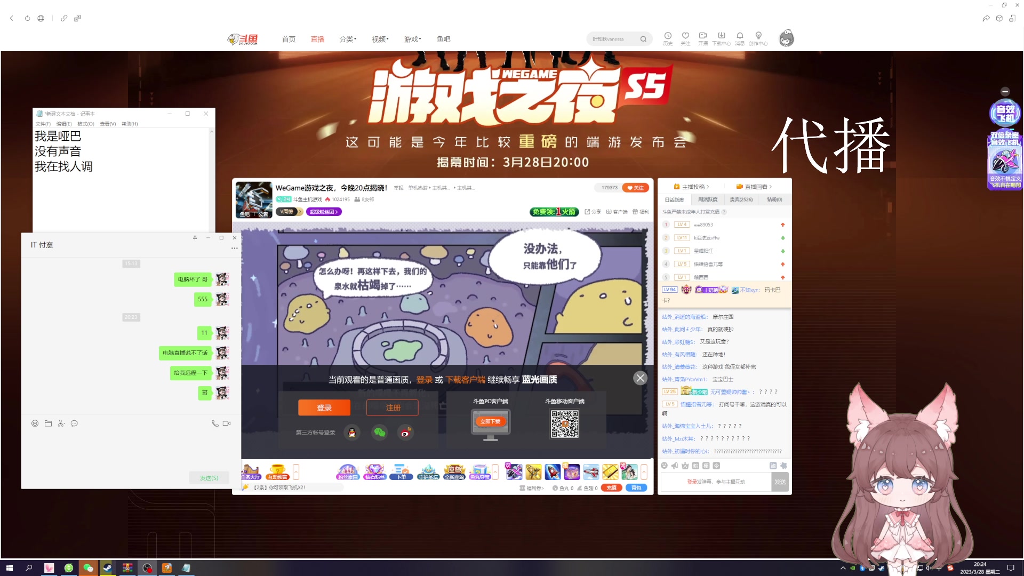The width and height of the screenshot is (1024, 576).
Task: Click 发送(S) button in the chat window
Action: (x=209, y=478)
